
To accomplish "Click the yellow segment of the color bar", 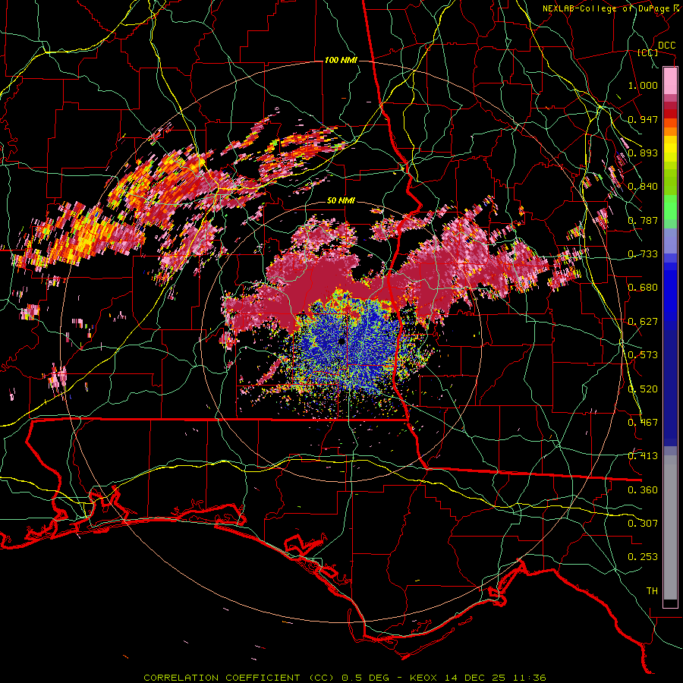I will (670, 150).
